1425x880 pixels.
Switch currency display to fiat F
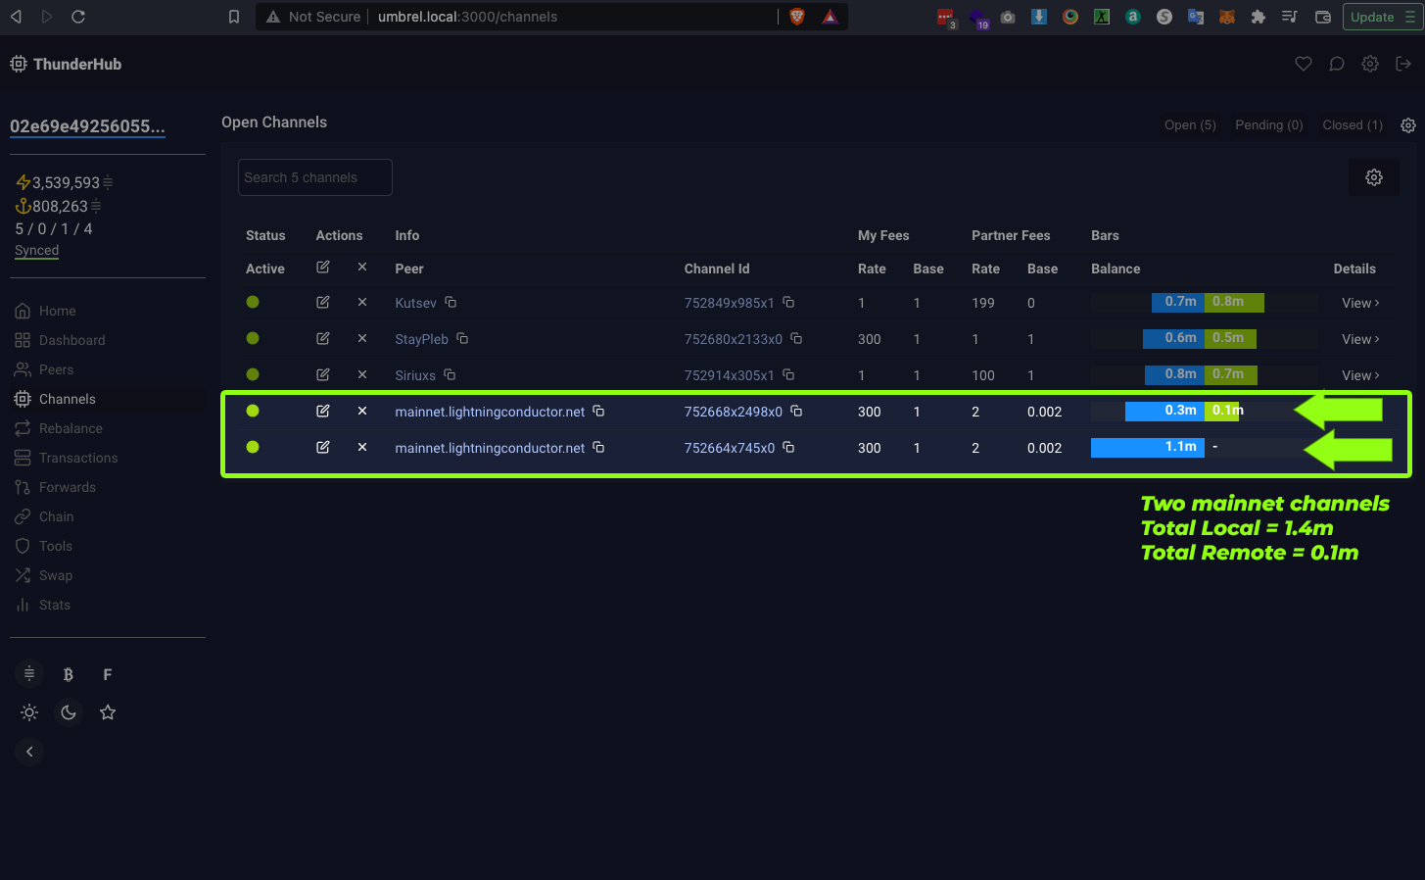tap(108, 674)
